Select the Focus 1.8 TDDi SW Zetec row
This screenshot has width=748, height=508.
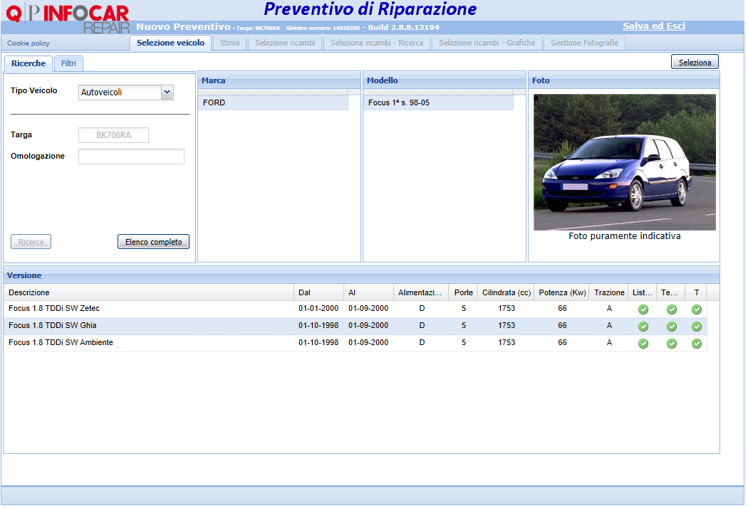pyautogui.click(x=355, y=309)
